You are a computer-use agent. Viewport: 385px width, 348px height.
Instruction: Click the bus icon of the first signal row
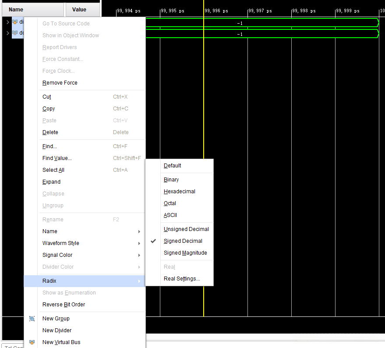click(x=15, y=22)
